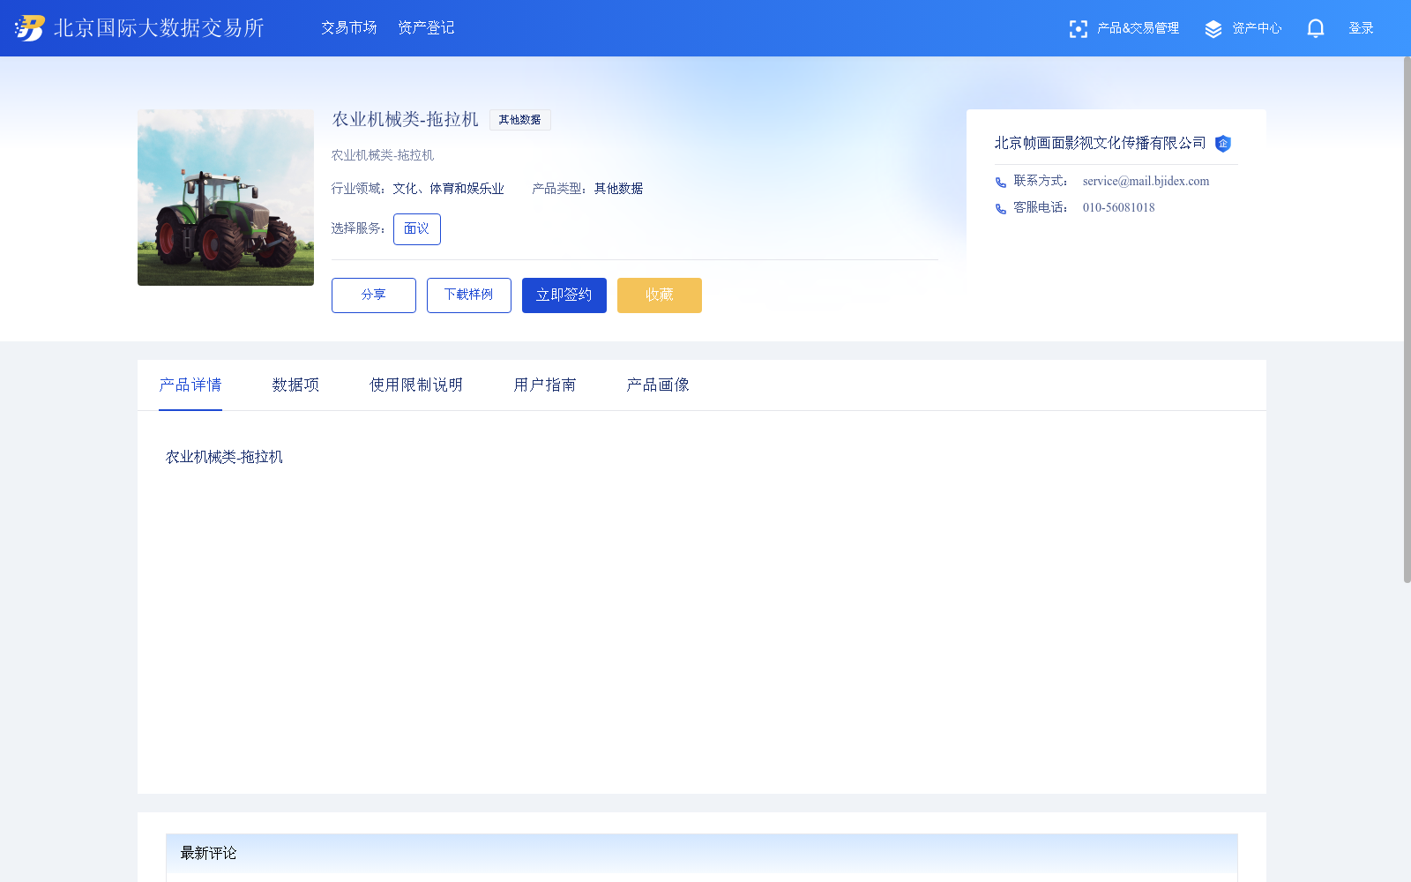
Task: Open the notification bell
Action: [x=1316, y=28]
